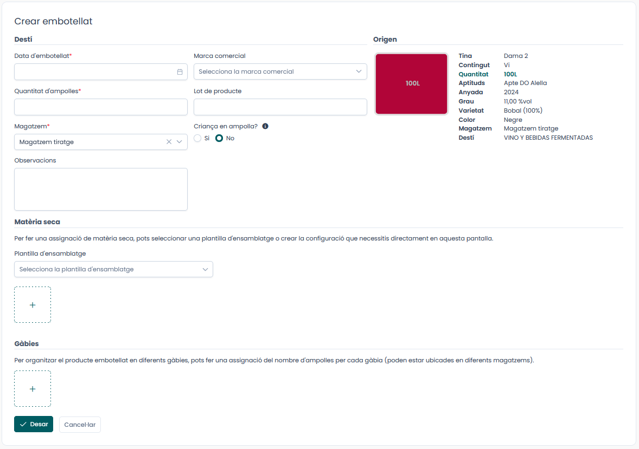Click the Apte DO Alella aptitude value
Screen dimensions: 639x449
(x=525, y=83)
